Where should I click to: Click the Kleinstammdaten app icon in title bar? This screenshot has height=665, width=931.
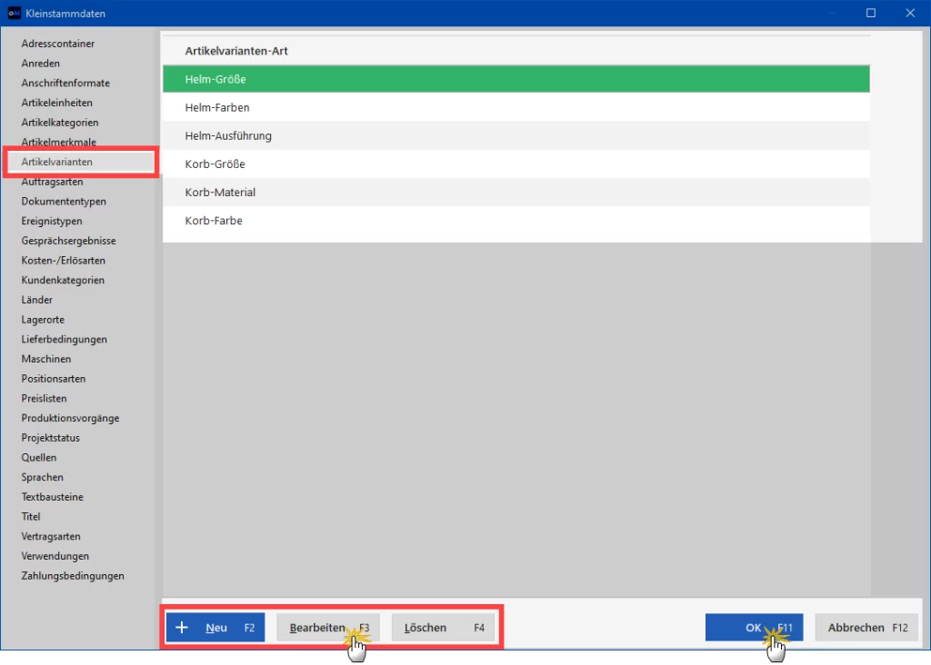[x=15, y=13]
